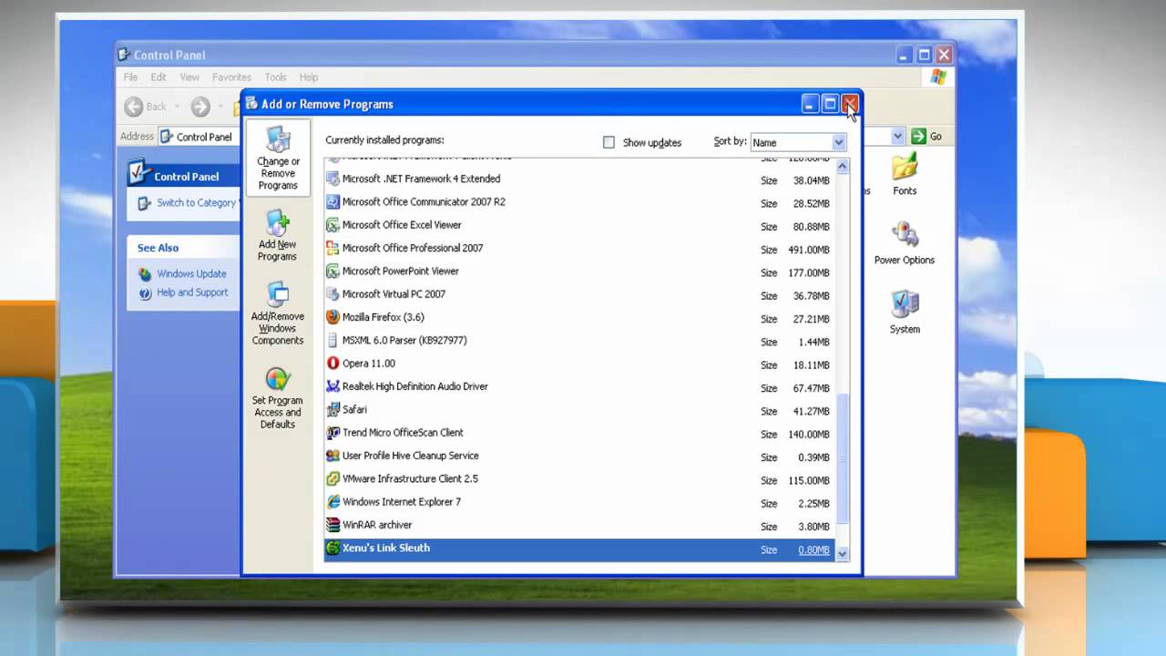This screenshot has width=1166, height=656.
Task: Click Microsoft Office Excel Viewer icon
Action: (x=332, y=225)
